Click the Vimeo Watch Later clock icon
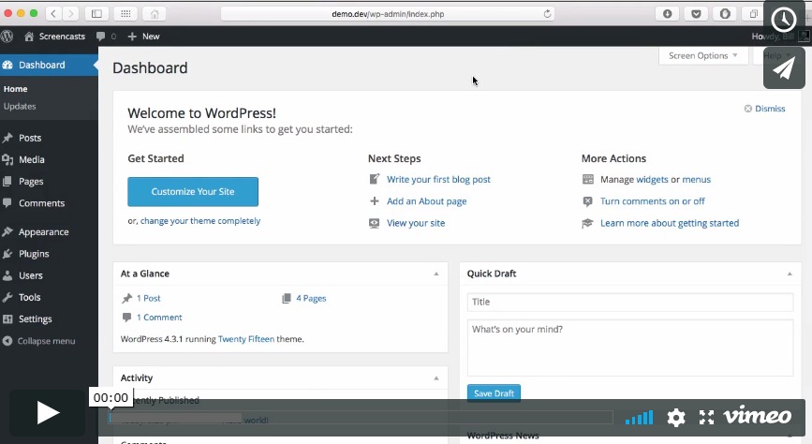Viewport: 812px width, 444px height. click(x=784, y=22)
